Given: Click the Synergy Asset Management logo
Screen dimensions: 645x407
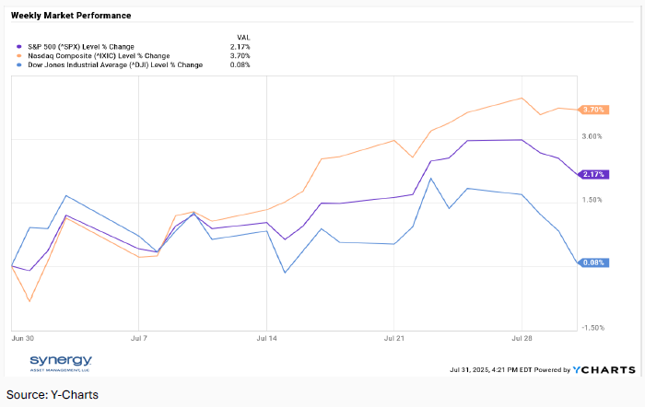Looking at the screenshot, I should 61,362.
